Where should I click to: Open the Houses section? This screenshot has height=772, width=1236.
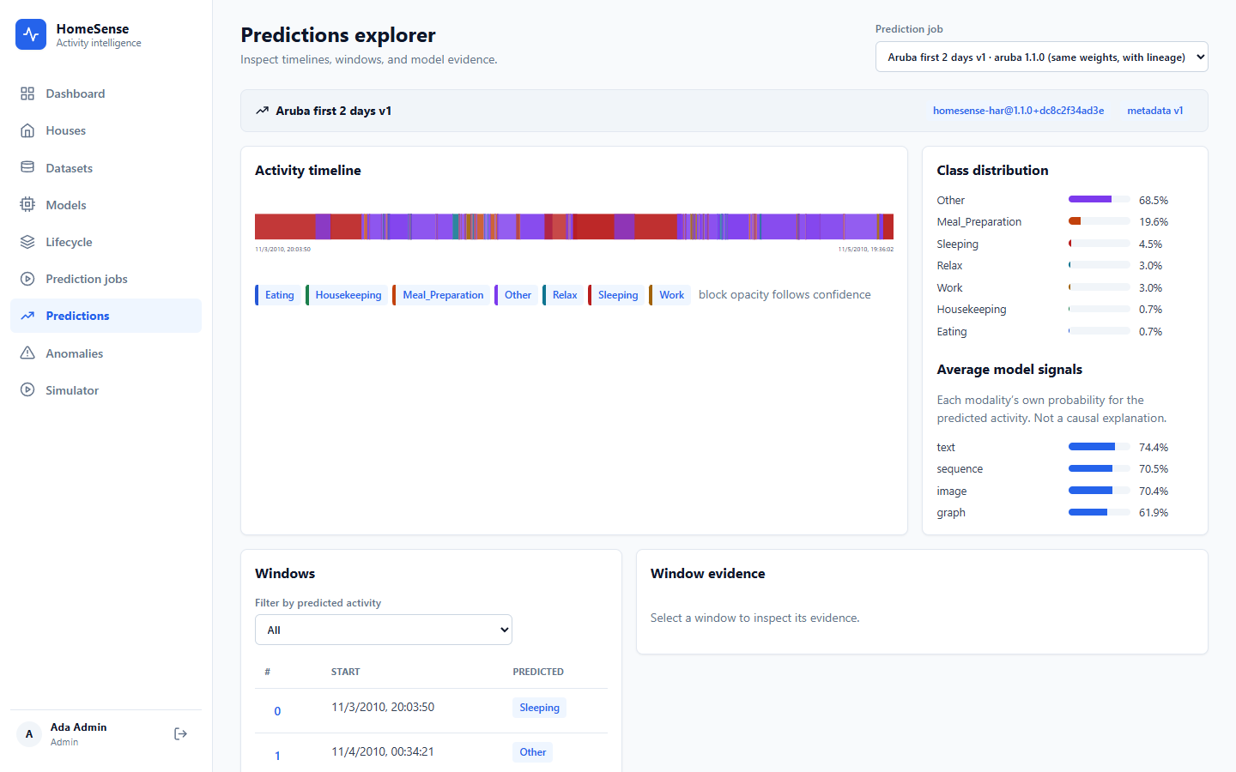pyautogui.click(x=106, y=130)
